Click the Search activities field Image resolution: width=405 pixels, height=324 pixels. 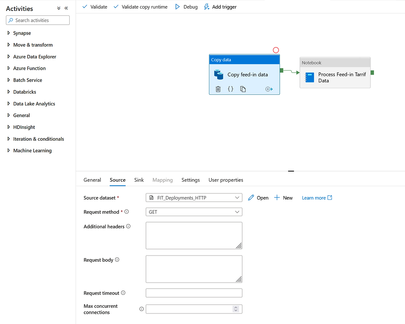pyautogui.click(x=38, y=20)
